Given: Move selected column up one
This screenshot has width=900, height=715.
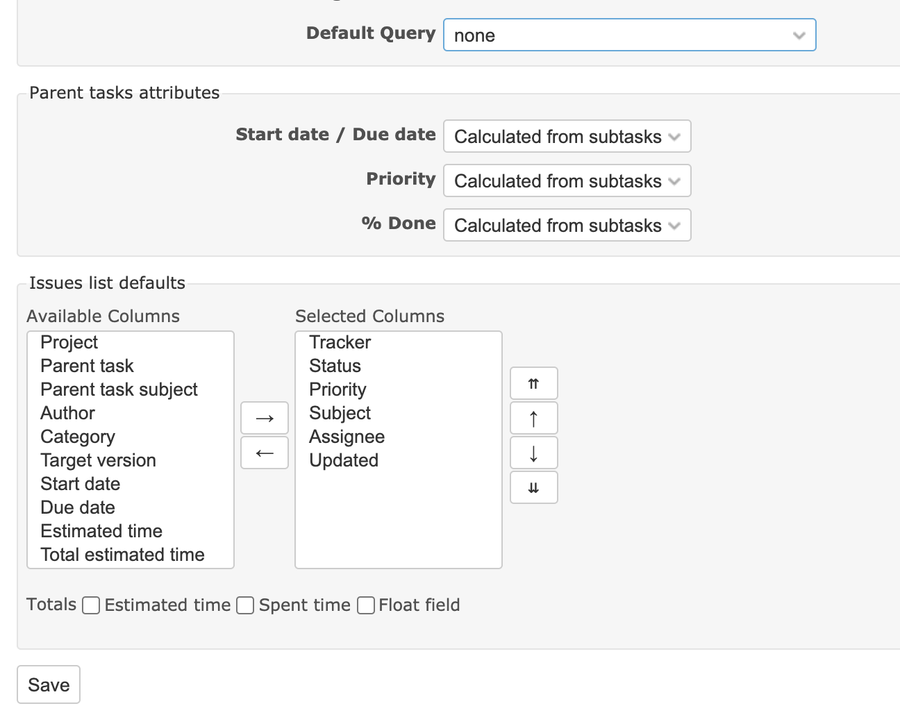Looking at the screenshot, I should tap(533, 418).
